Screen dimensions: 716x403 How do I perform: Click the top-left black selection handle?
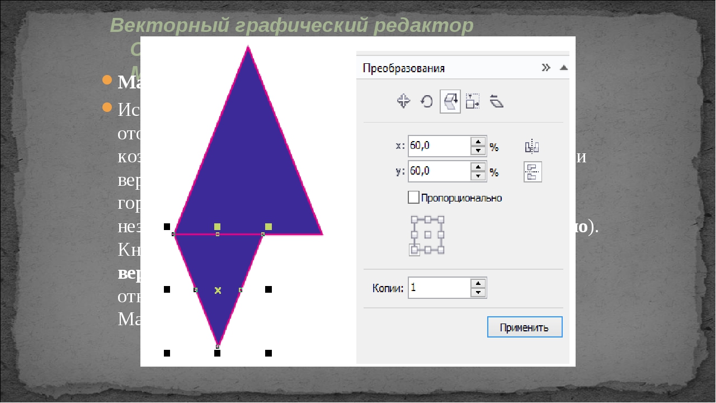coord(167,227)
